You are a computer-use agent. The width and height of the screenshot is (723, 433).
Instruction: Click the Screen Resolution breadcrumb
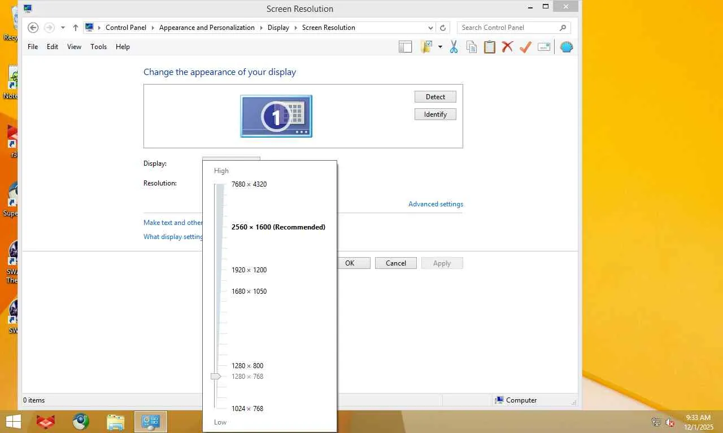point(329,28)
